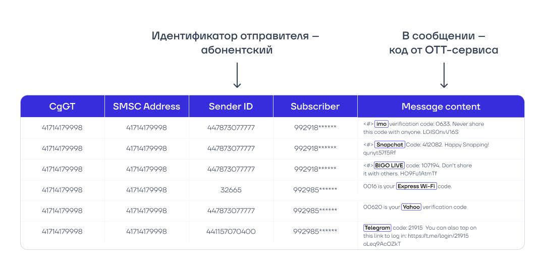
Task: Click the 'В сообщении — код от OTT-сервиса' heading
Action: (x=444, y=43)
